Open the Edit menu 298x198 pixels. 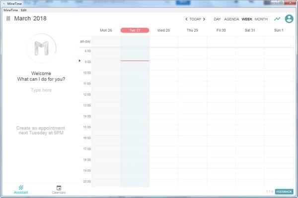pyautogui.click(x=23, y=10)
